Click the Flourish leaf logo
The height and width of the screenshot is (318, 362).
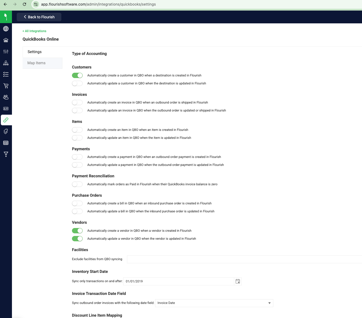(x=6, y=17)
